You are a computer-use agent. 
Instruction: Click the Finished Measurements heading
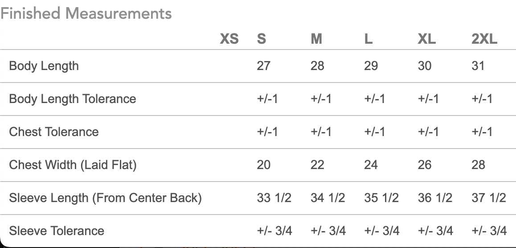pos(86,13)
